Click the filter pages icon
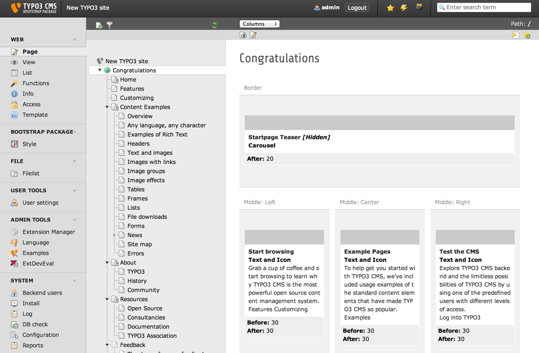The height and width of the screenshot is (353, 539). pyautogui.click(x=110, y=25)
